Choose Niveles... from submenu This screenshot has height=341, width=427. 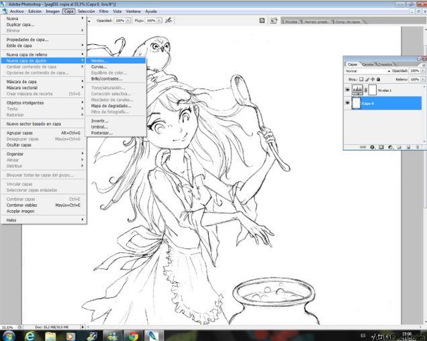pos(115,60)
